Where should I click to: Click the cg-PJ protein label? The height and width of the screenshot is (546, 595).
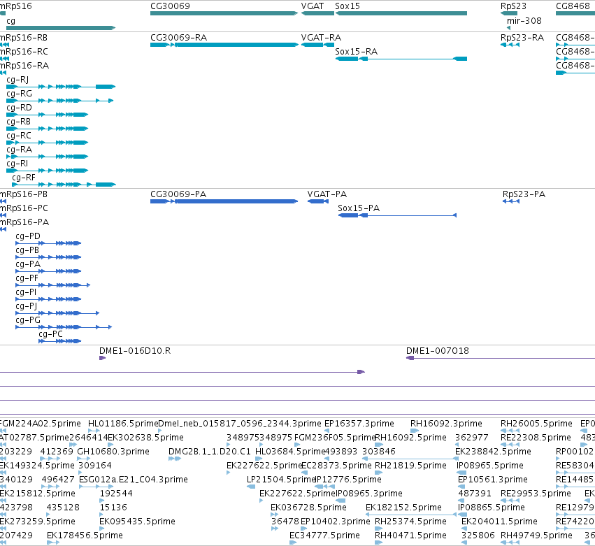26,307
